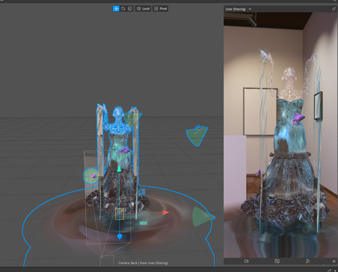Select the Rotate manipulator tool

click(123, 9)
